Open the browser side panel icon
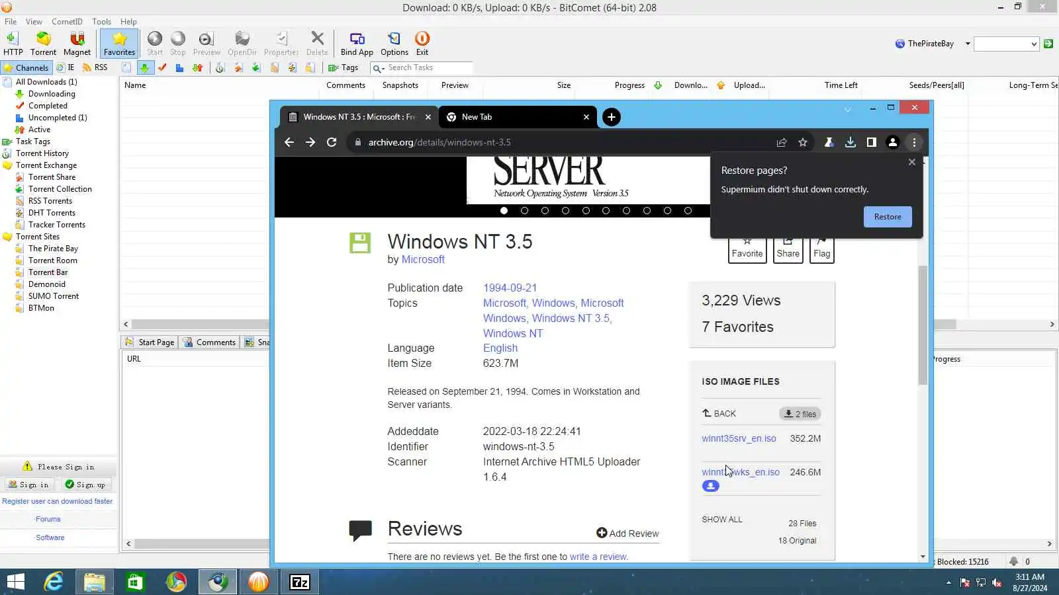The image size is (1059, 595). pyautogui.click(x=872, y=142)
